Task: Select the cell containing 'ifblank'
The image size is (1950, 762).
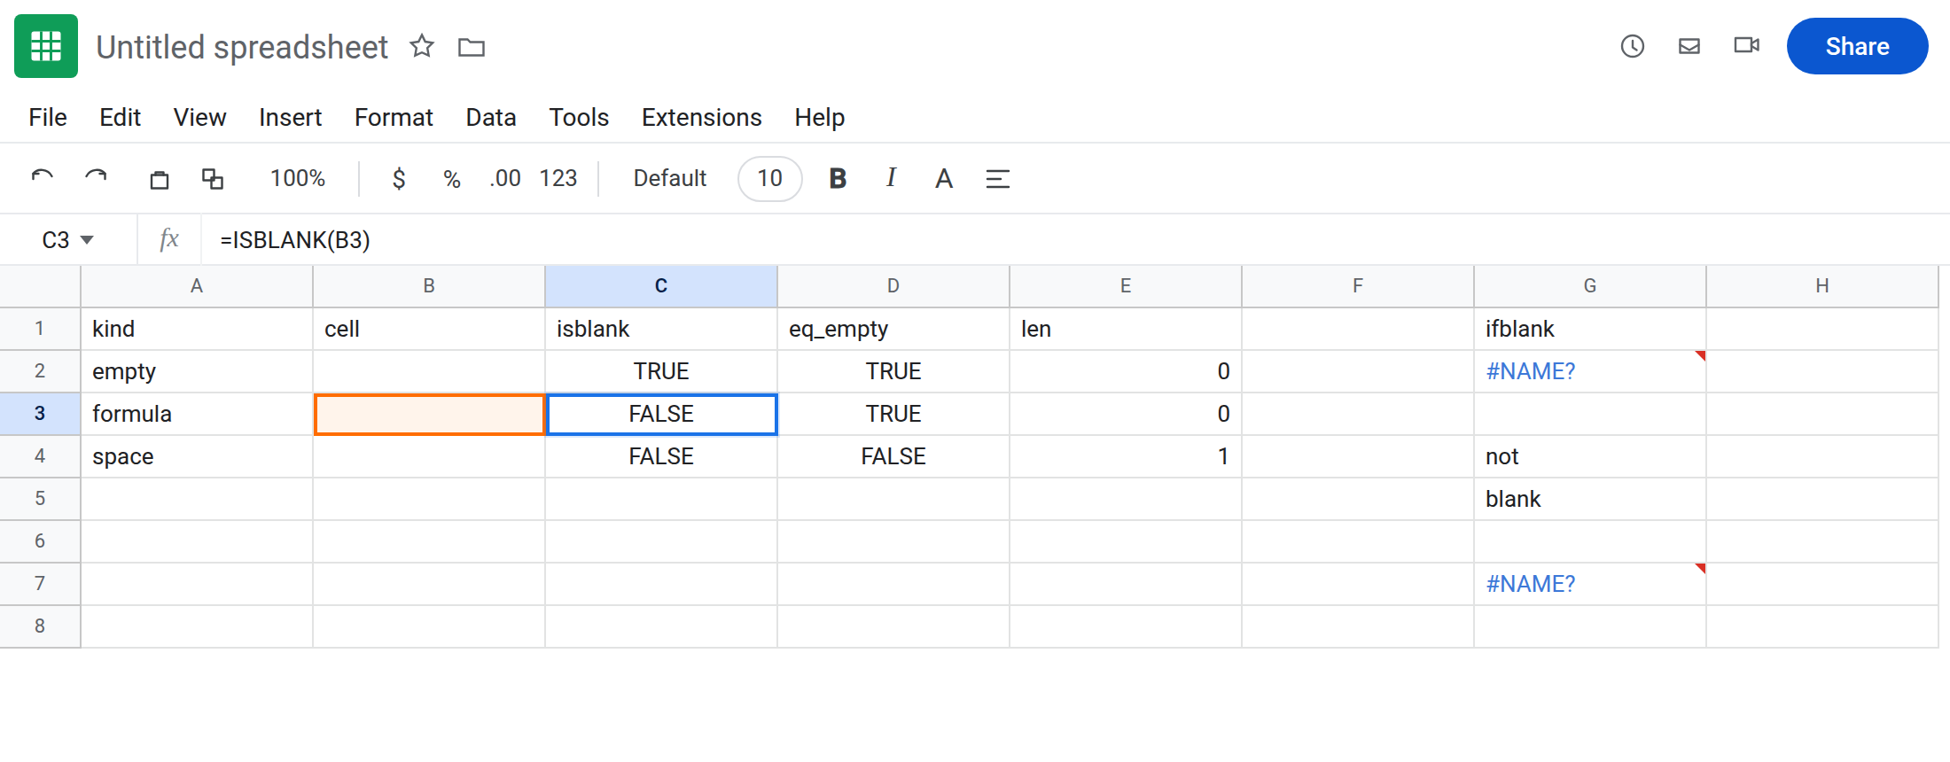Action: (1590, 329)
